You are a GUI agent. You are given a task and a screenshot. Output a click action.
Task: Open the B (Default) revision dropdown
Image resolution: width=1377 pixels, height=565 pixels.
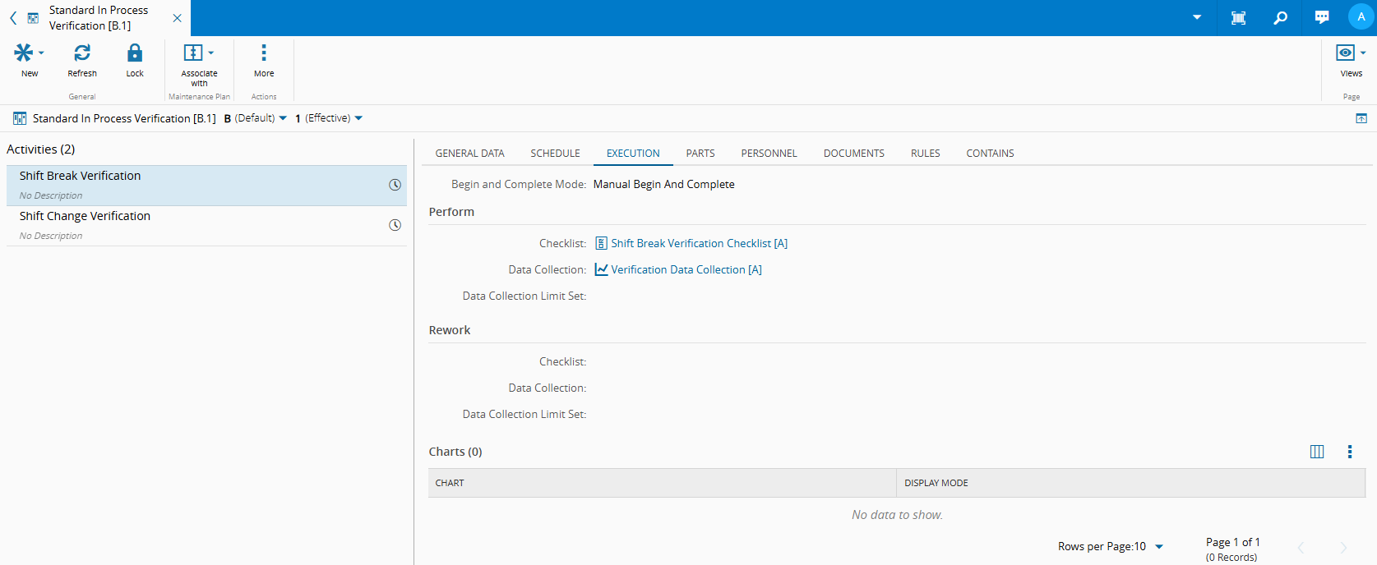point(283,118)
